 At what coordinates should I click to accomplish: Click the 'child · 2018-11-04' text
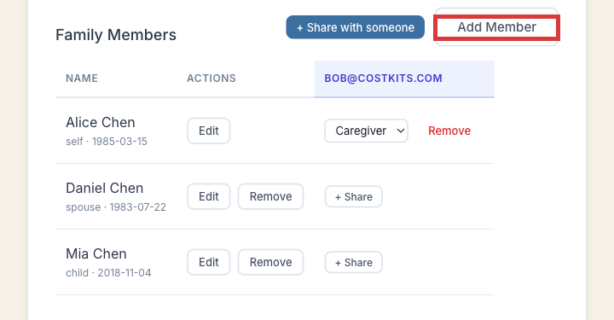[108, 273]
